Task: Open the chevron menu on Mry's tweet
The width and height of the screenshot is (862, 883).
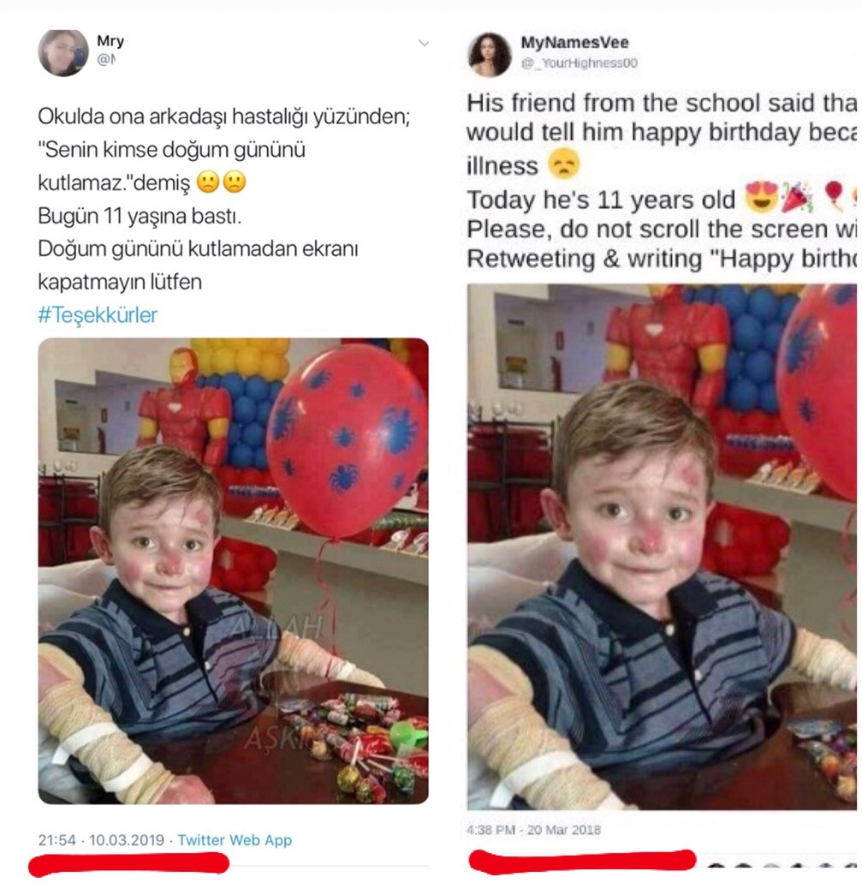Action: (424, 44)
